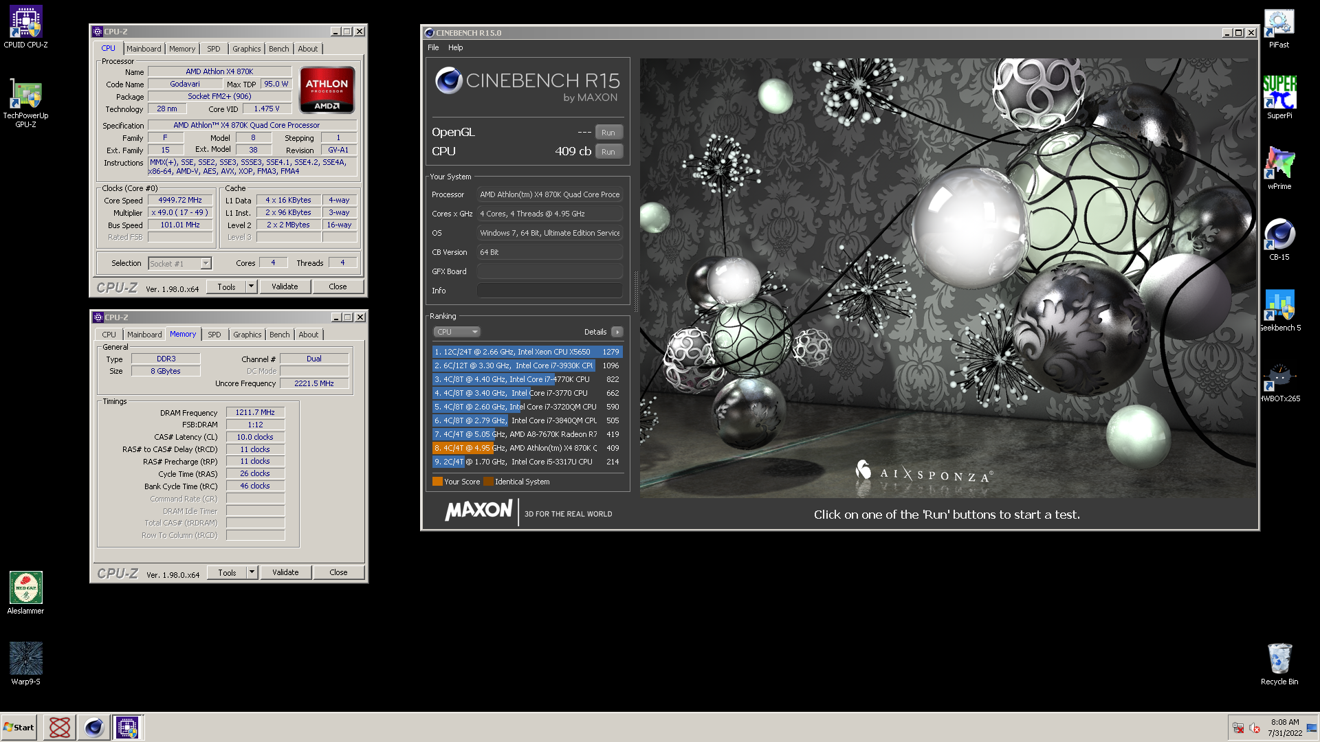The width and height of the screenshot is (1320, 742).
Task: Click Close in Memory CPU-Z window
Action: click(x=338, y=572)
